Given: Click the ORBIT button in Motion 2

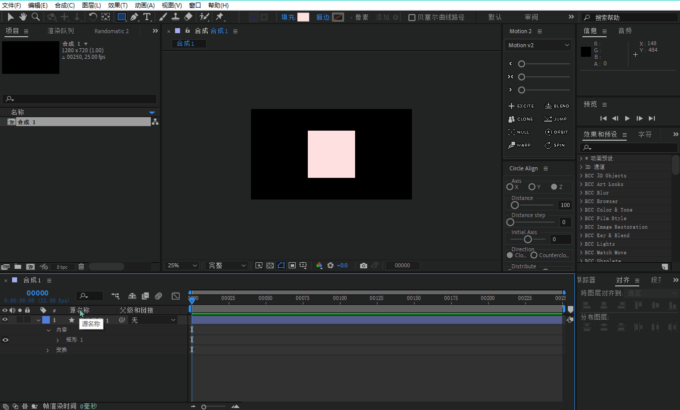Looking at the screenshot, I should pyautogui.click(x=556, y=132).
